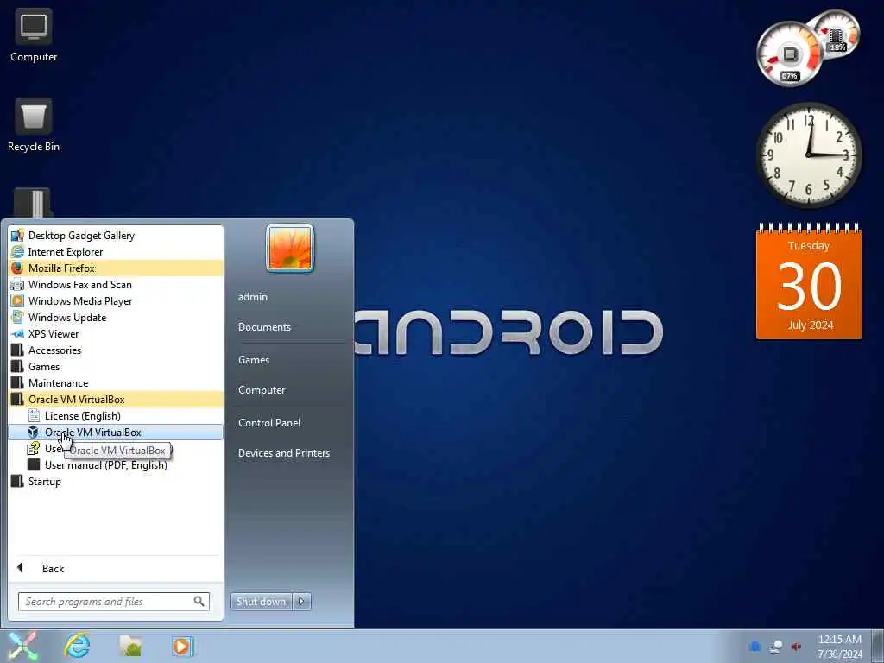Launch XPS Viewer
884x663 pixels.
pos(116,334)
